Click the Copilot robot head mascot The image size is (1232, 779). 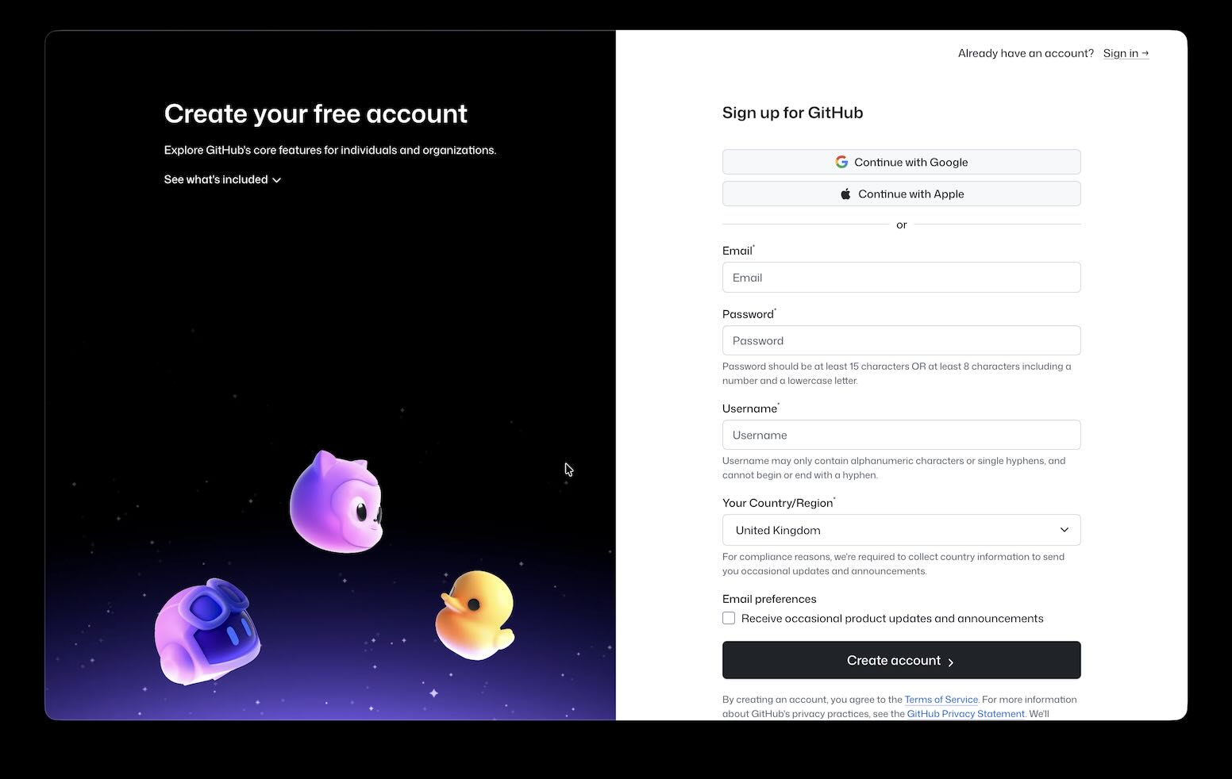(208, 631)
